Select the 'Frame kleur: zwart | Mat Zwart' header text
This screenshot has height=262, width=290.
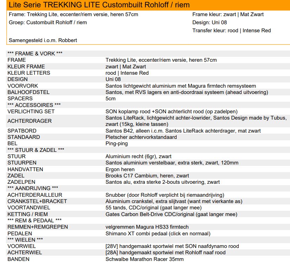coord(228,14)
